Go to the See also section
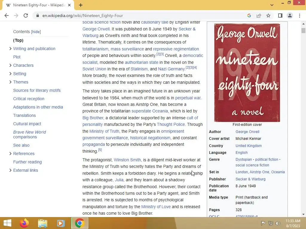 tap(21, 145)
